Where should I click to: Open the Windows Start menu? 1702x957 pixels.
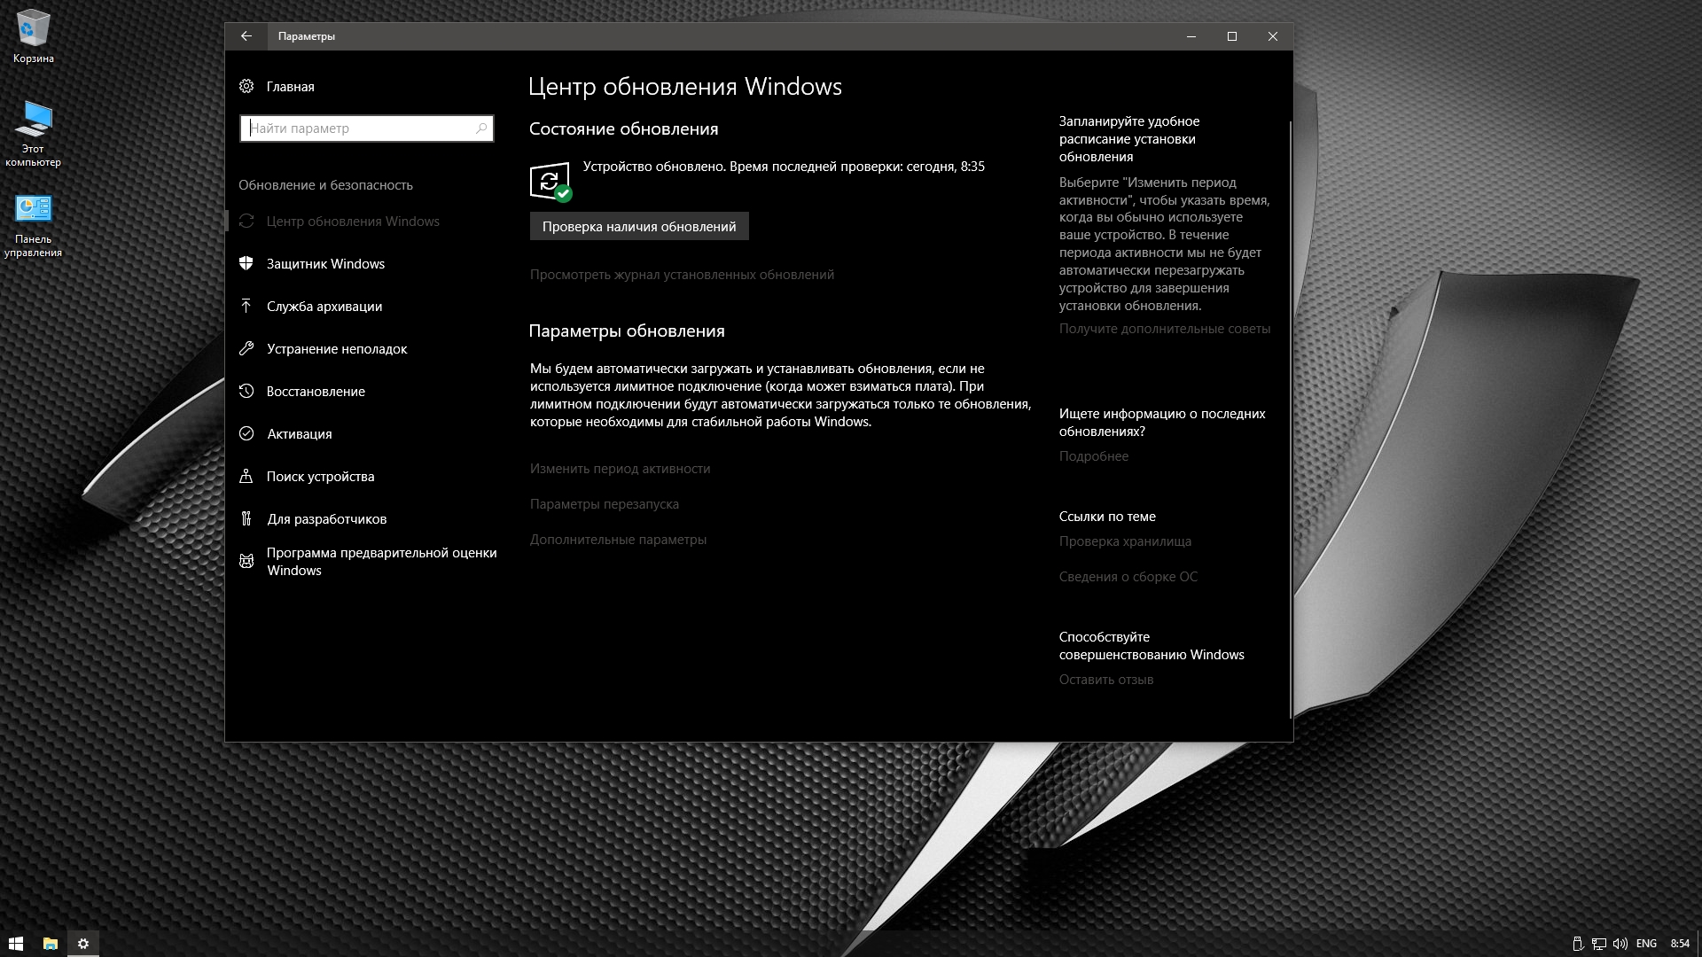point(15,944)
